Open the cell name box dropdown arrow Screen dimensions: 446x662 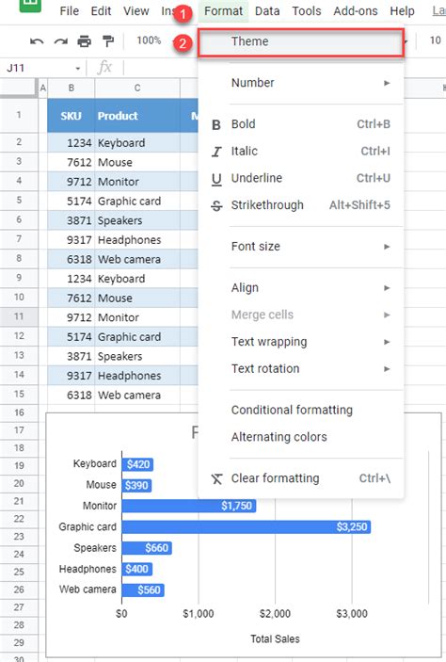[78, 69]
